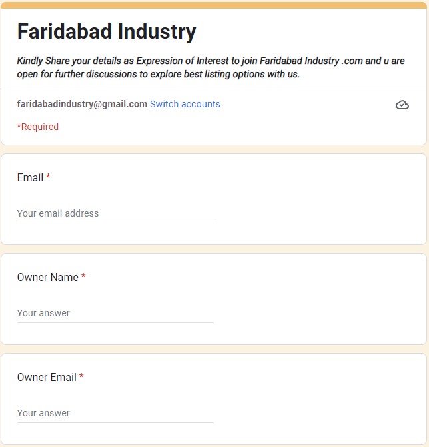Select the Owner Name answer field
This screenshot has height=447, width=429.
coord(115,313)
